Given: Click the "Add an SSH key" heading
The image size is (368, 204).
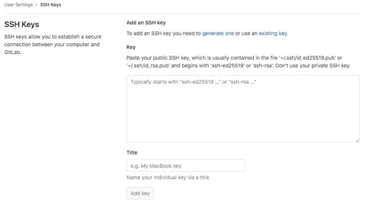Looking at the screenshot, I should 146,23.
